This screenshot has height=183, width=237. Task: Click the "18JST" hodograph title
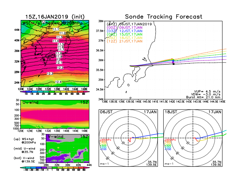[x=171, y=112]
